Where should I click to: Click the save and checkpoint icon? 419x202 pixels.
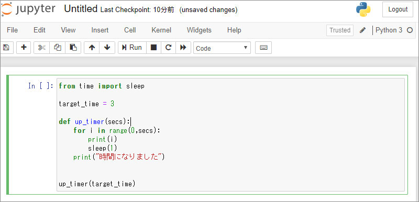point(6,48)
